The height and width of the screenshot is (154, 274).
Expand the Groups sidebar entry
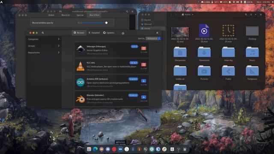tap(44, 46)
